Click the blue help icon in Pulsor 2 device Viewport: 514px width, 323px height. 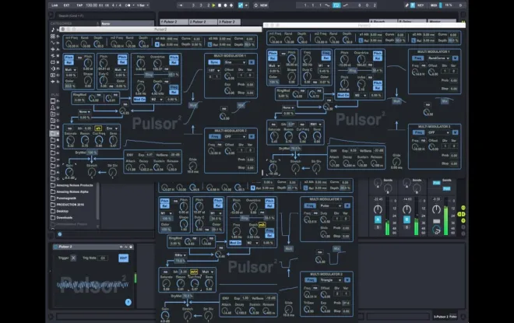coord(128,302)
